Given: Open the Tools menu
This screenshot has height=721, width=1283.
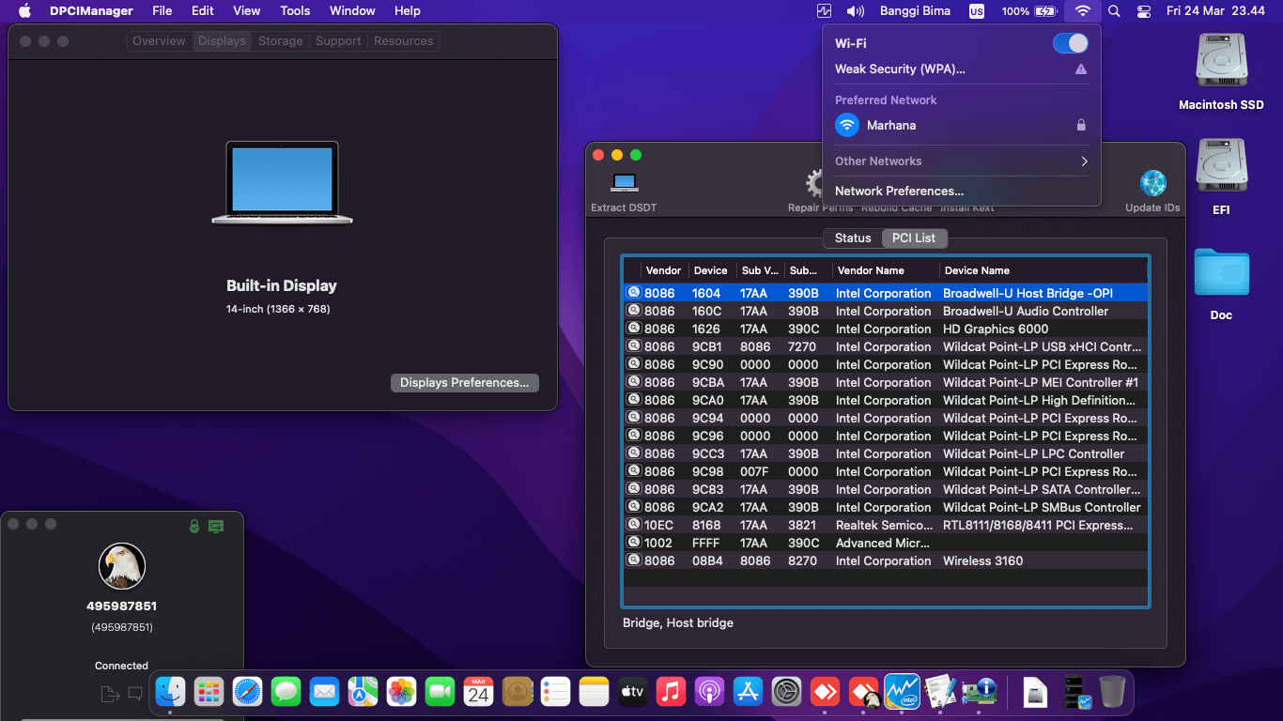Looking at the screenshot, I should [295, 11].
